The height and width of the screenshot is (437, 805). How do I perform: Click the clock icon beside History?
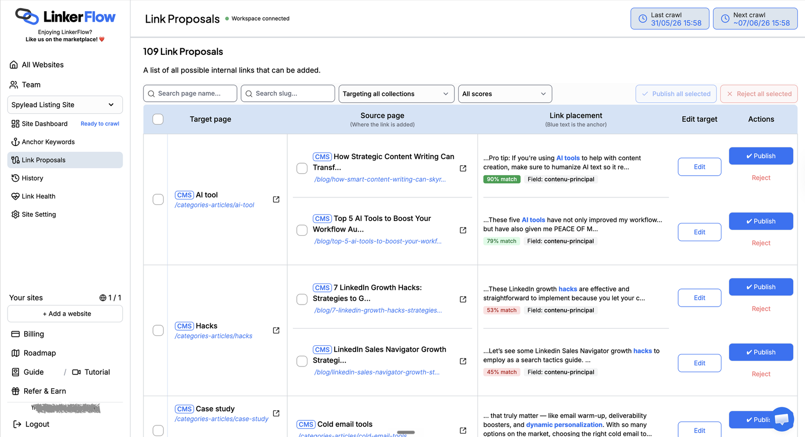click(x=16, y=178)
